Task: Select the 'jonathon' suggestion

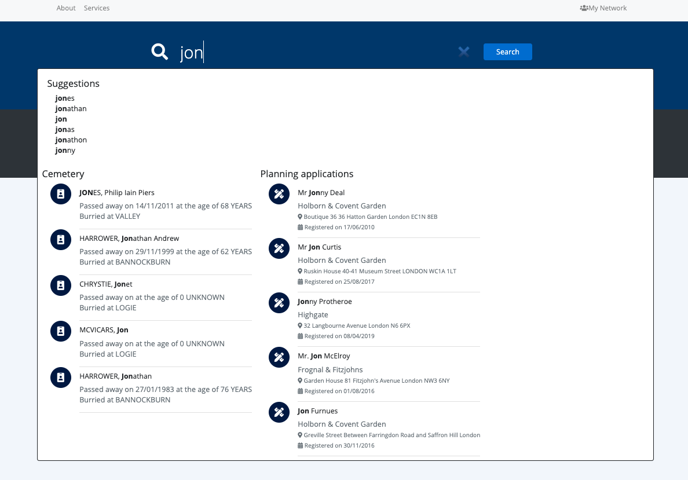Action: tap(71, 140)
